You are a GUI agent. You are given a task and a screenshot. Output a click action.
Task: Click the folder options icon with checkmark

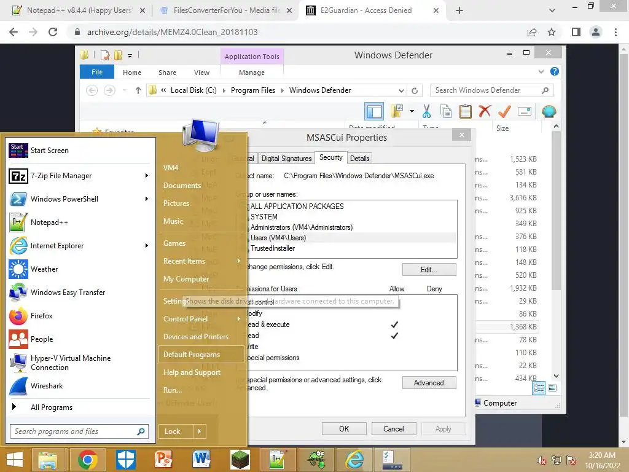[397, 111]
